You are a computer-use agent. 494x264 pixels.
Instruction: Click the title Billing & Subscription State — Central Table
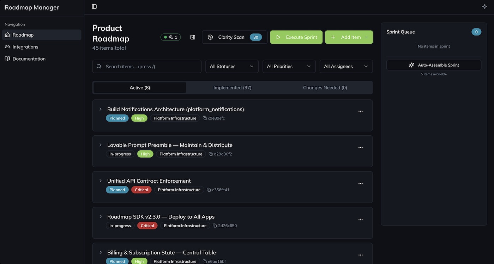coord(162,252)
